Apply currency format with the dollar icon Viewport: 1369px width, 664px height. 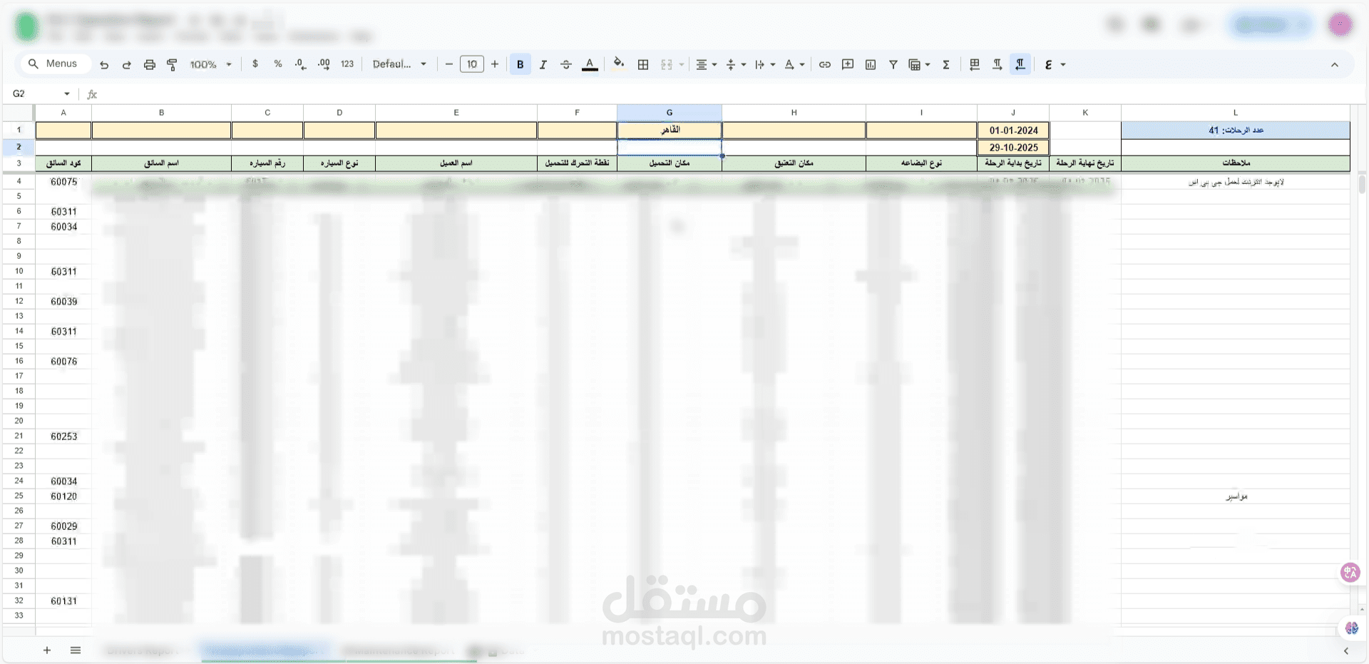tap(255, 64)
